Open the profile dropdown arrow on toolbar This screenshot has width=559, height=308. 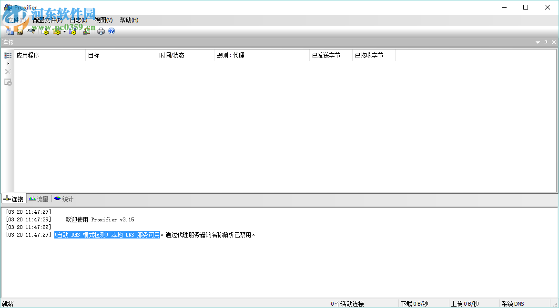pos(64,31)
